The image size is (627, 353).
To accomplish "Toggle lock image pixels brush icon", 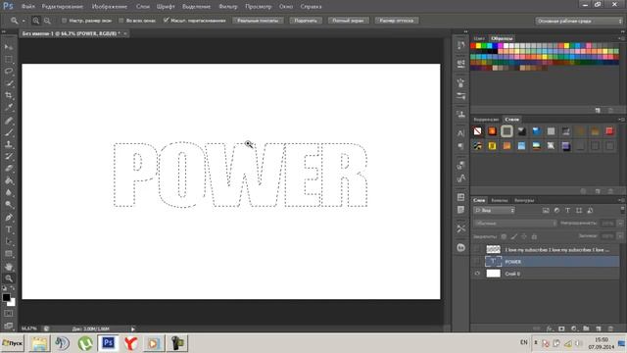I will pos(513,236).
